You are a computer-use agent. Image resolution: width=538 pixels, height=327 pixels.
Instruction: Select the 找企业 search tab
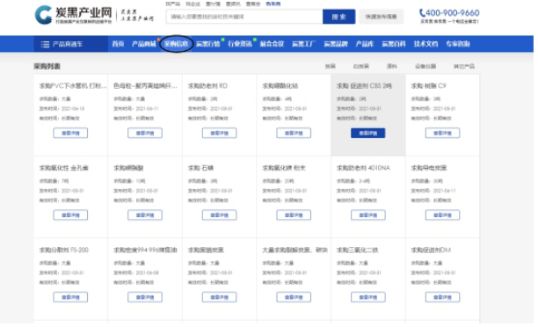pyautogui.click(x=193, y=4)
